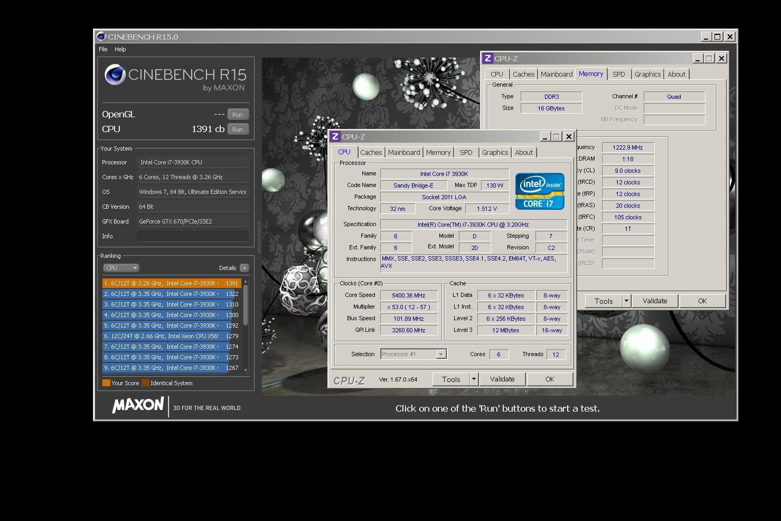781x521 pixels.
Task: Click the empty Info input field
Action: point(193,236)
